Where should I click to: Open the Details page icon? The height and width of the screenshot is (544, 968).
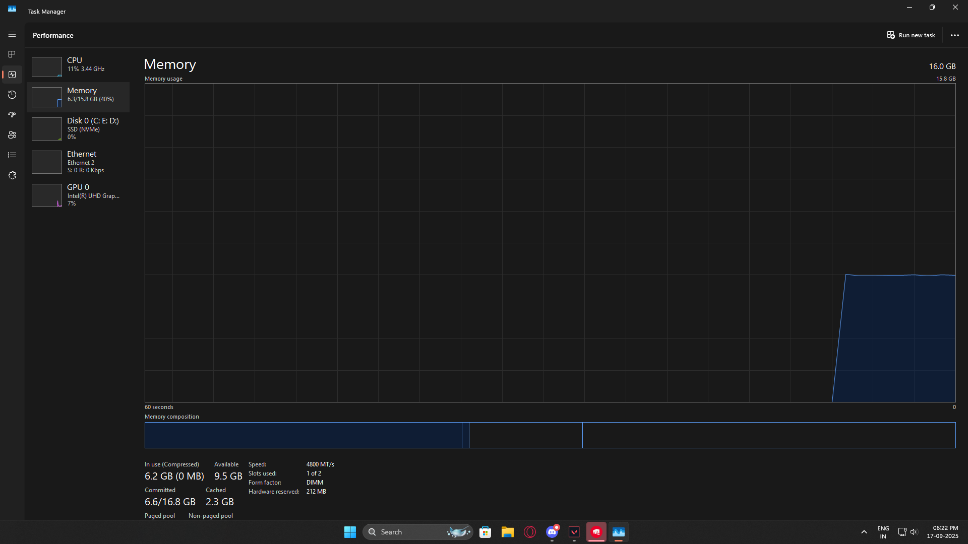click(x=12, y=155)
